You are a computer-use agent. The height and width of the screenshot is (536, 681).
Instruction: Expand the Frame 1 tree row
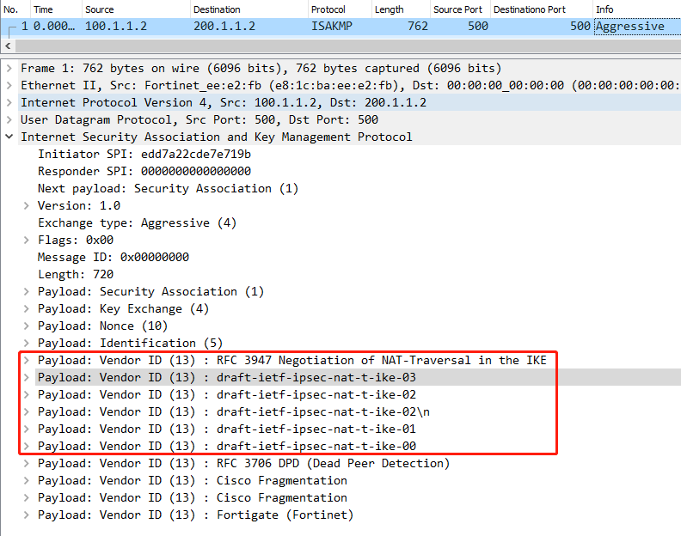point(9,68)
